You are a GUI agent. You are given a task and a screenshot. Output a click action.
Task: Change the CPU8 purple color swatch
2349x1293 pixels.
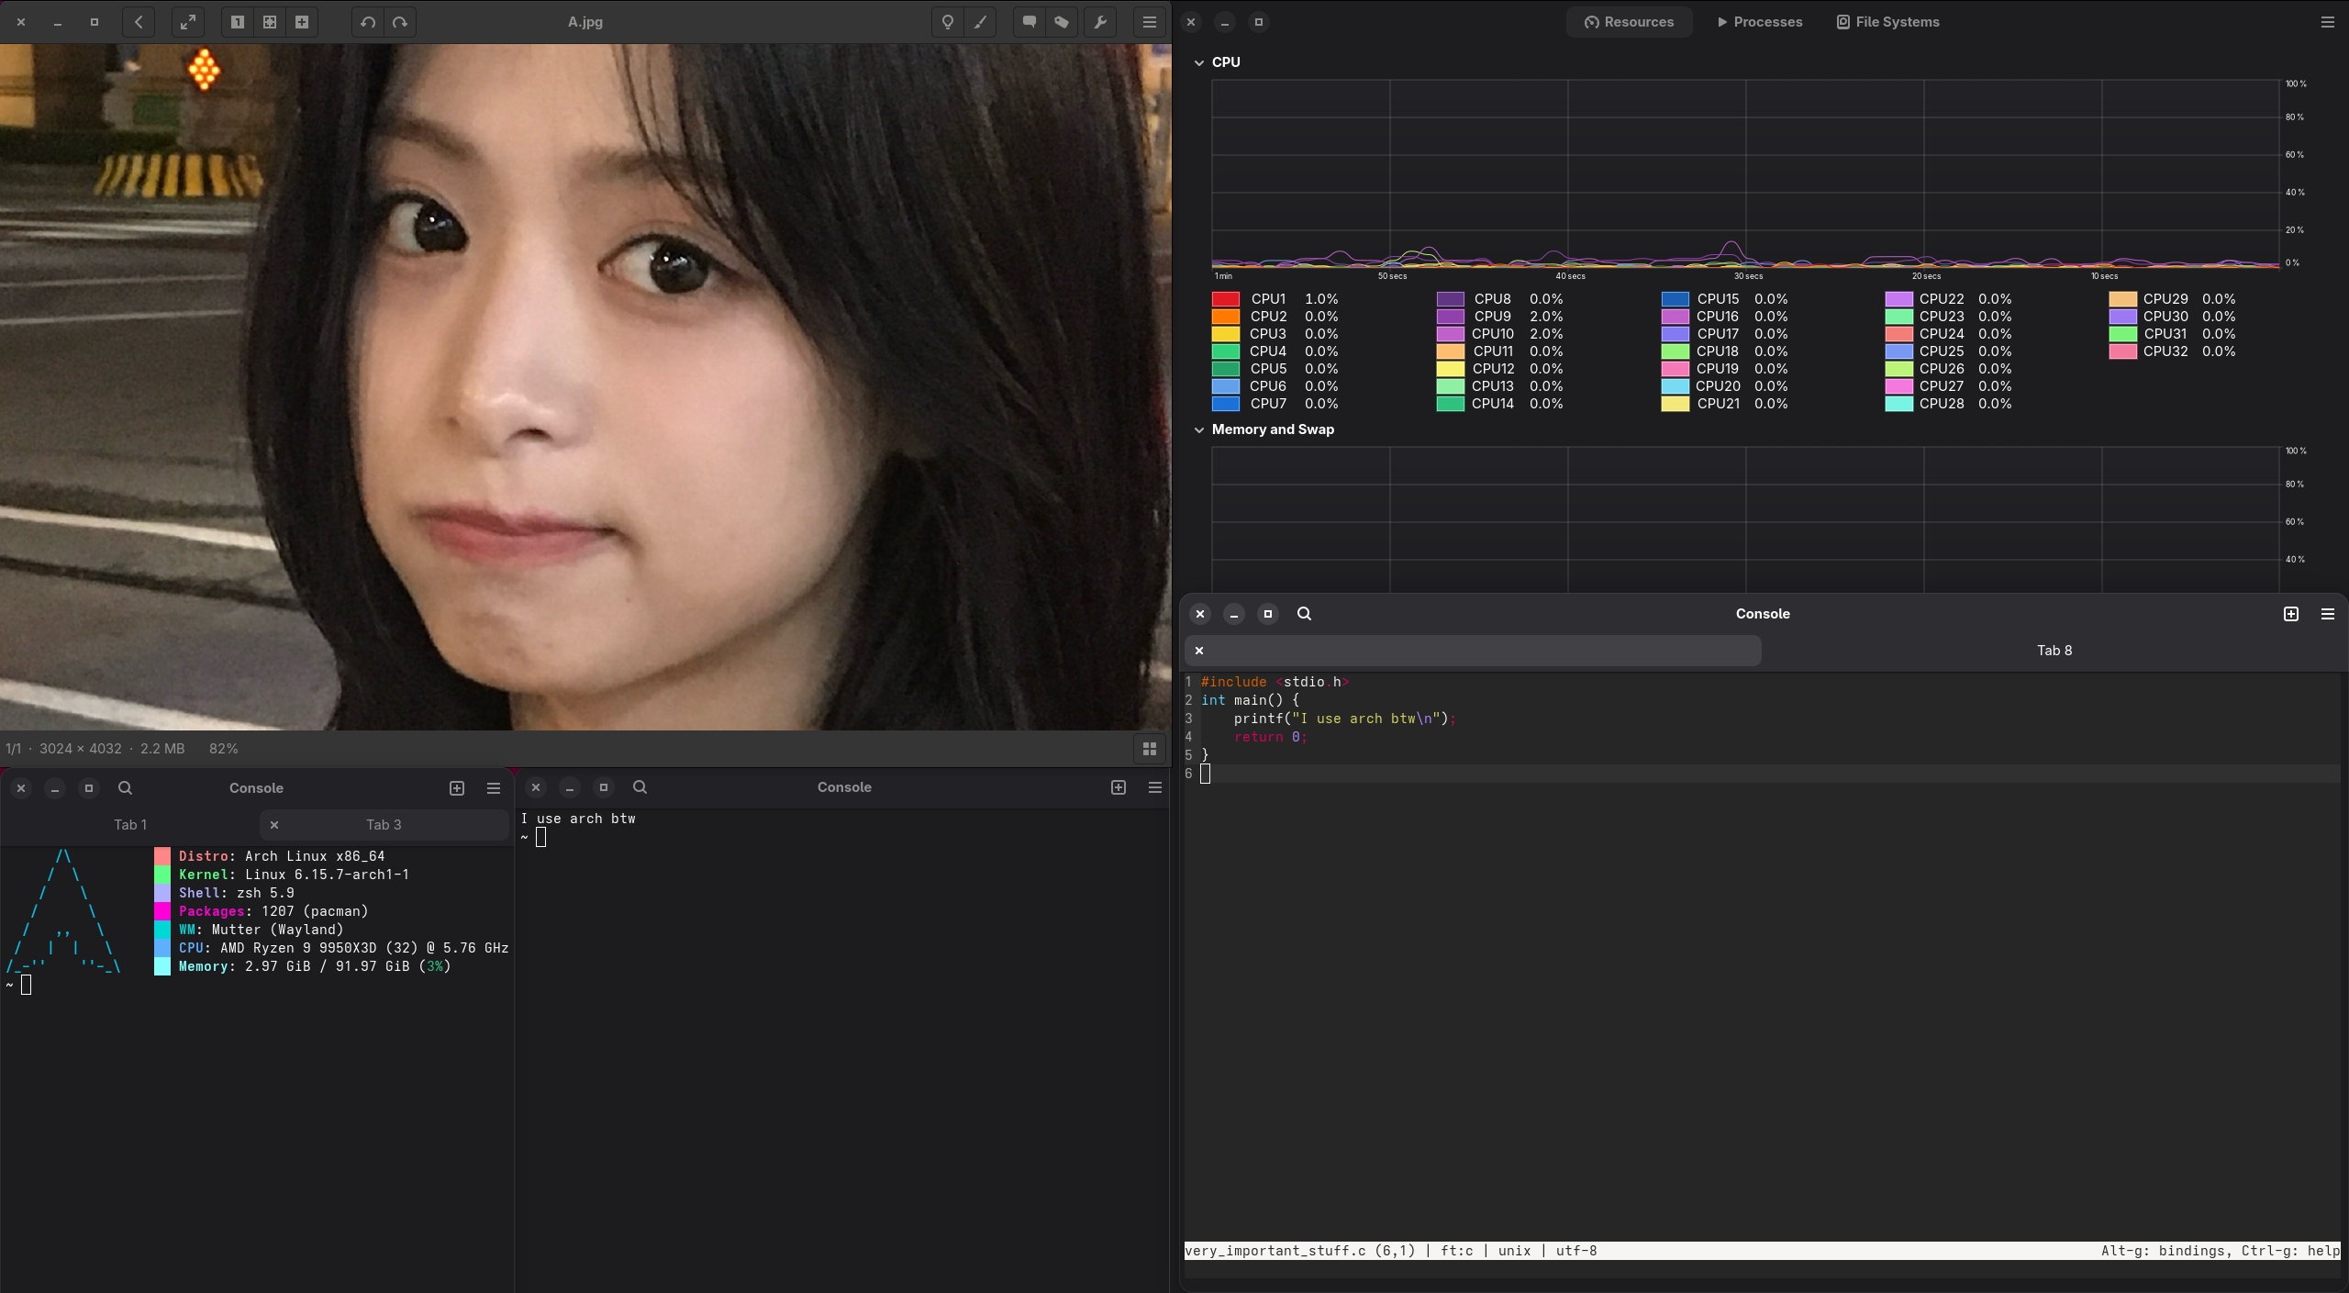pos(1451,299)
